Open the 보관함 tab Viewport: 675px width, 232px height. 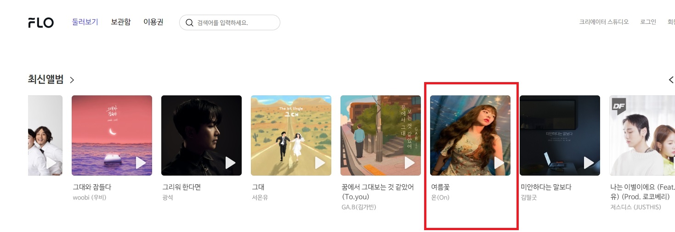pyautogui.click(x=121, y=22)
